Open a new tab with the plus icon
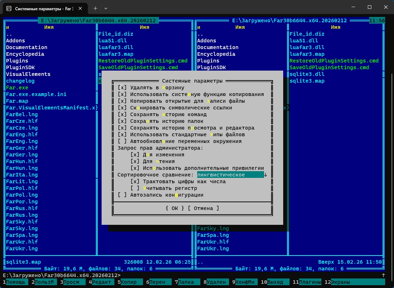The image size is (394, 288). (x=95, y=8)
